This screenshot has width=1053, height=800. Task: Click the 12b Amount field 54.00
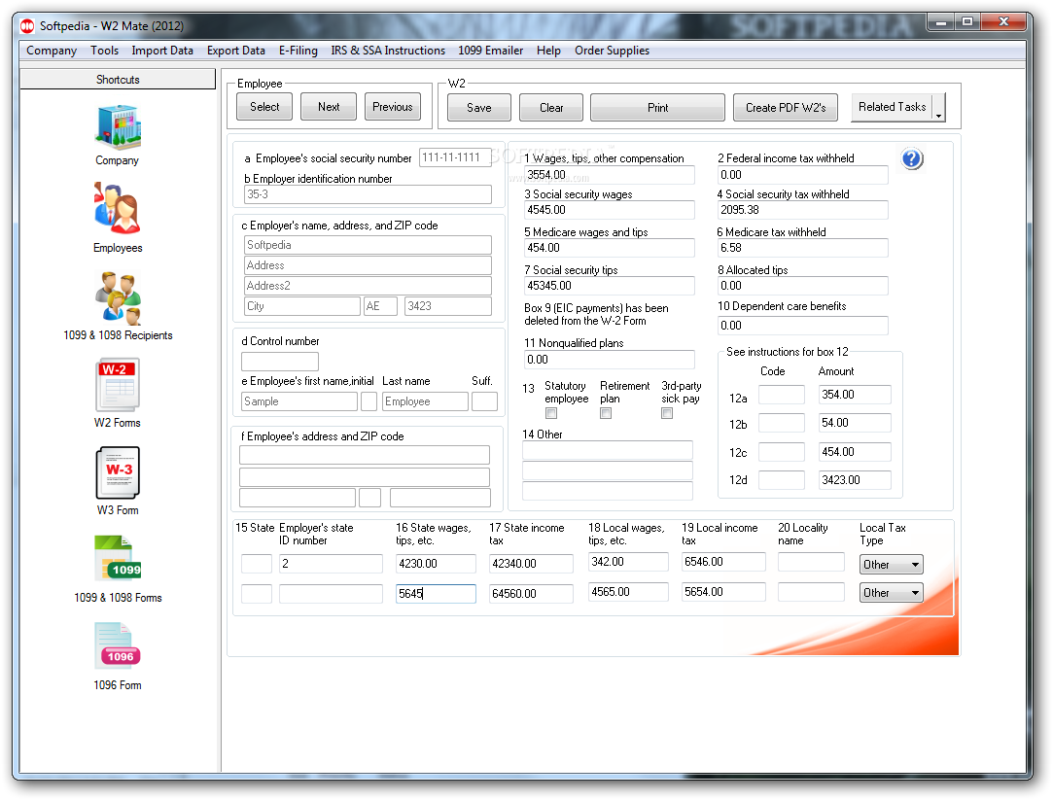click(855, 423)
